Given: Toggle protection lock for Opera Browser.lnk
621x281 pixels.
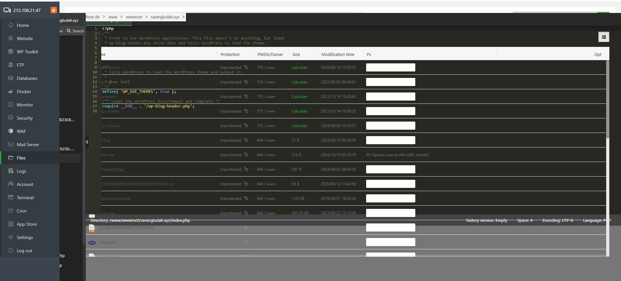Looking at the screenshot, I should [246, 198].
